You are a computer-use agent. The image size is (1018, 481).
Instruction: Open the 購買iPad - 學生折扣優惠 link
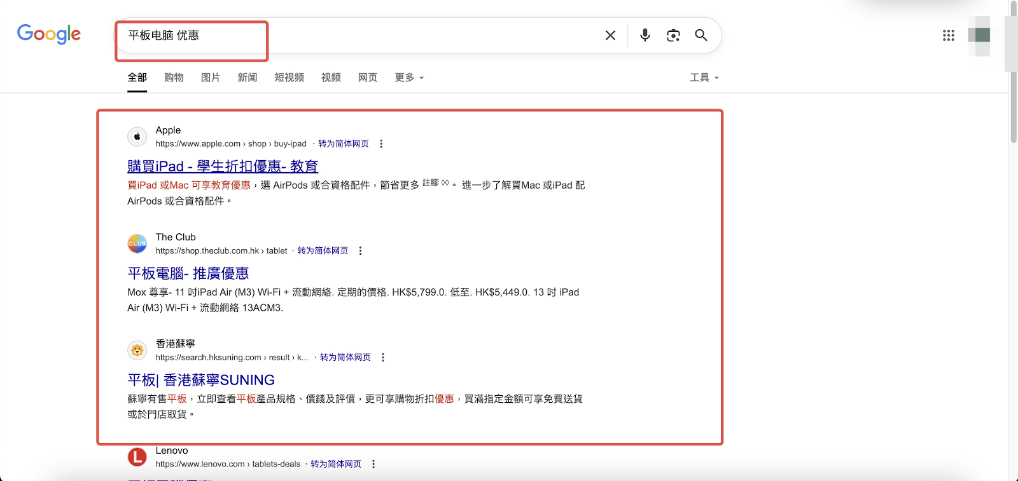point(223,166)
